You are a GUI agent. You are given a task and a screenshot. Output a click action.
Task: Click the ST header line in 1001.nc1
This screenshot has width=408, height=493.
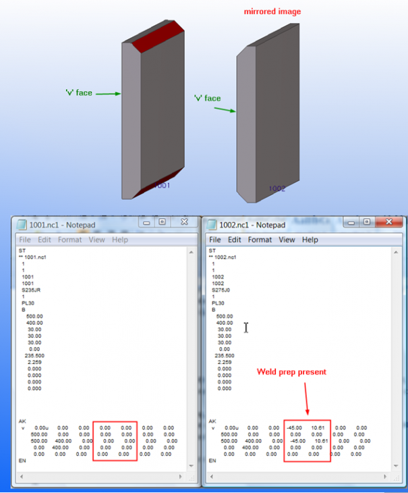coord(22,251)
